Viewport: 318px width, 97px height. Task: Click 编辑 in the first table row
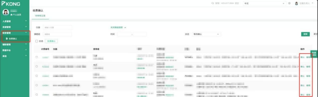(308, 57)
